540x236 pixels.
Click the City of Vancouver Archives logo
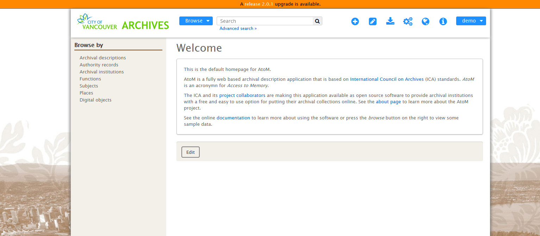click(x=123, y=22)
